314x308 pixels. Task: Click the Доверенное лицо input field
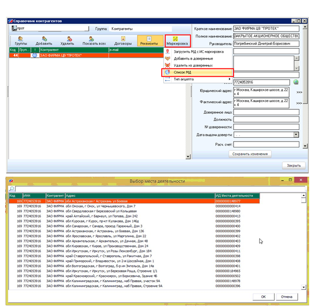click(266, 112)
